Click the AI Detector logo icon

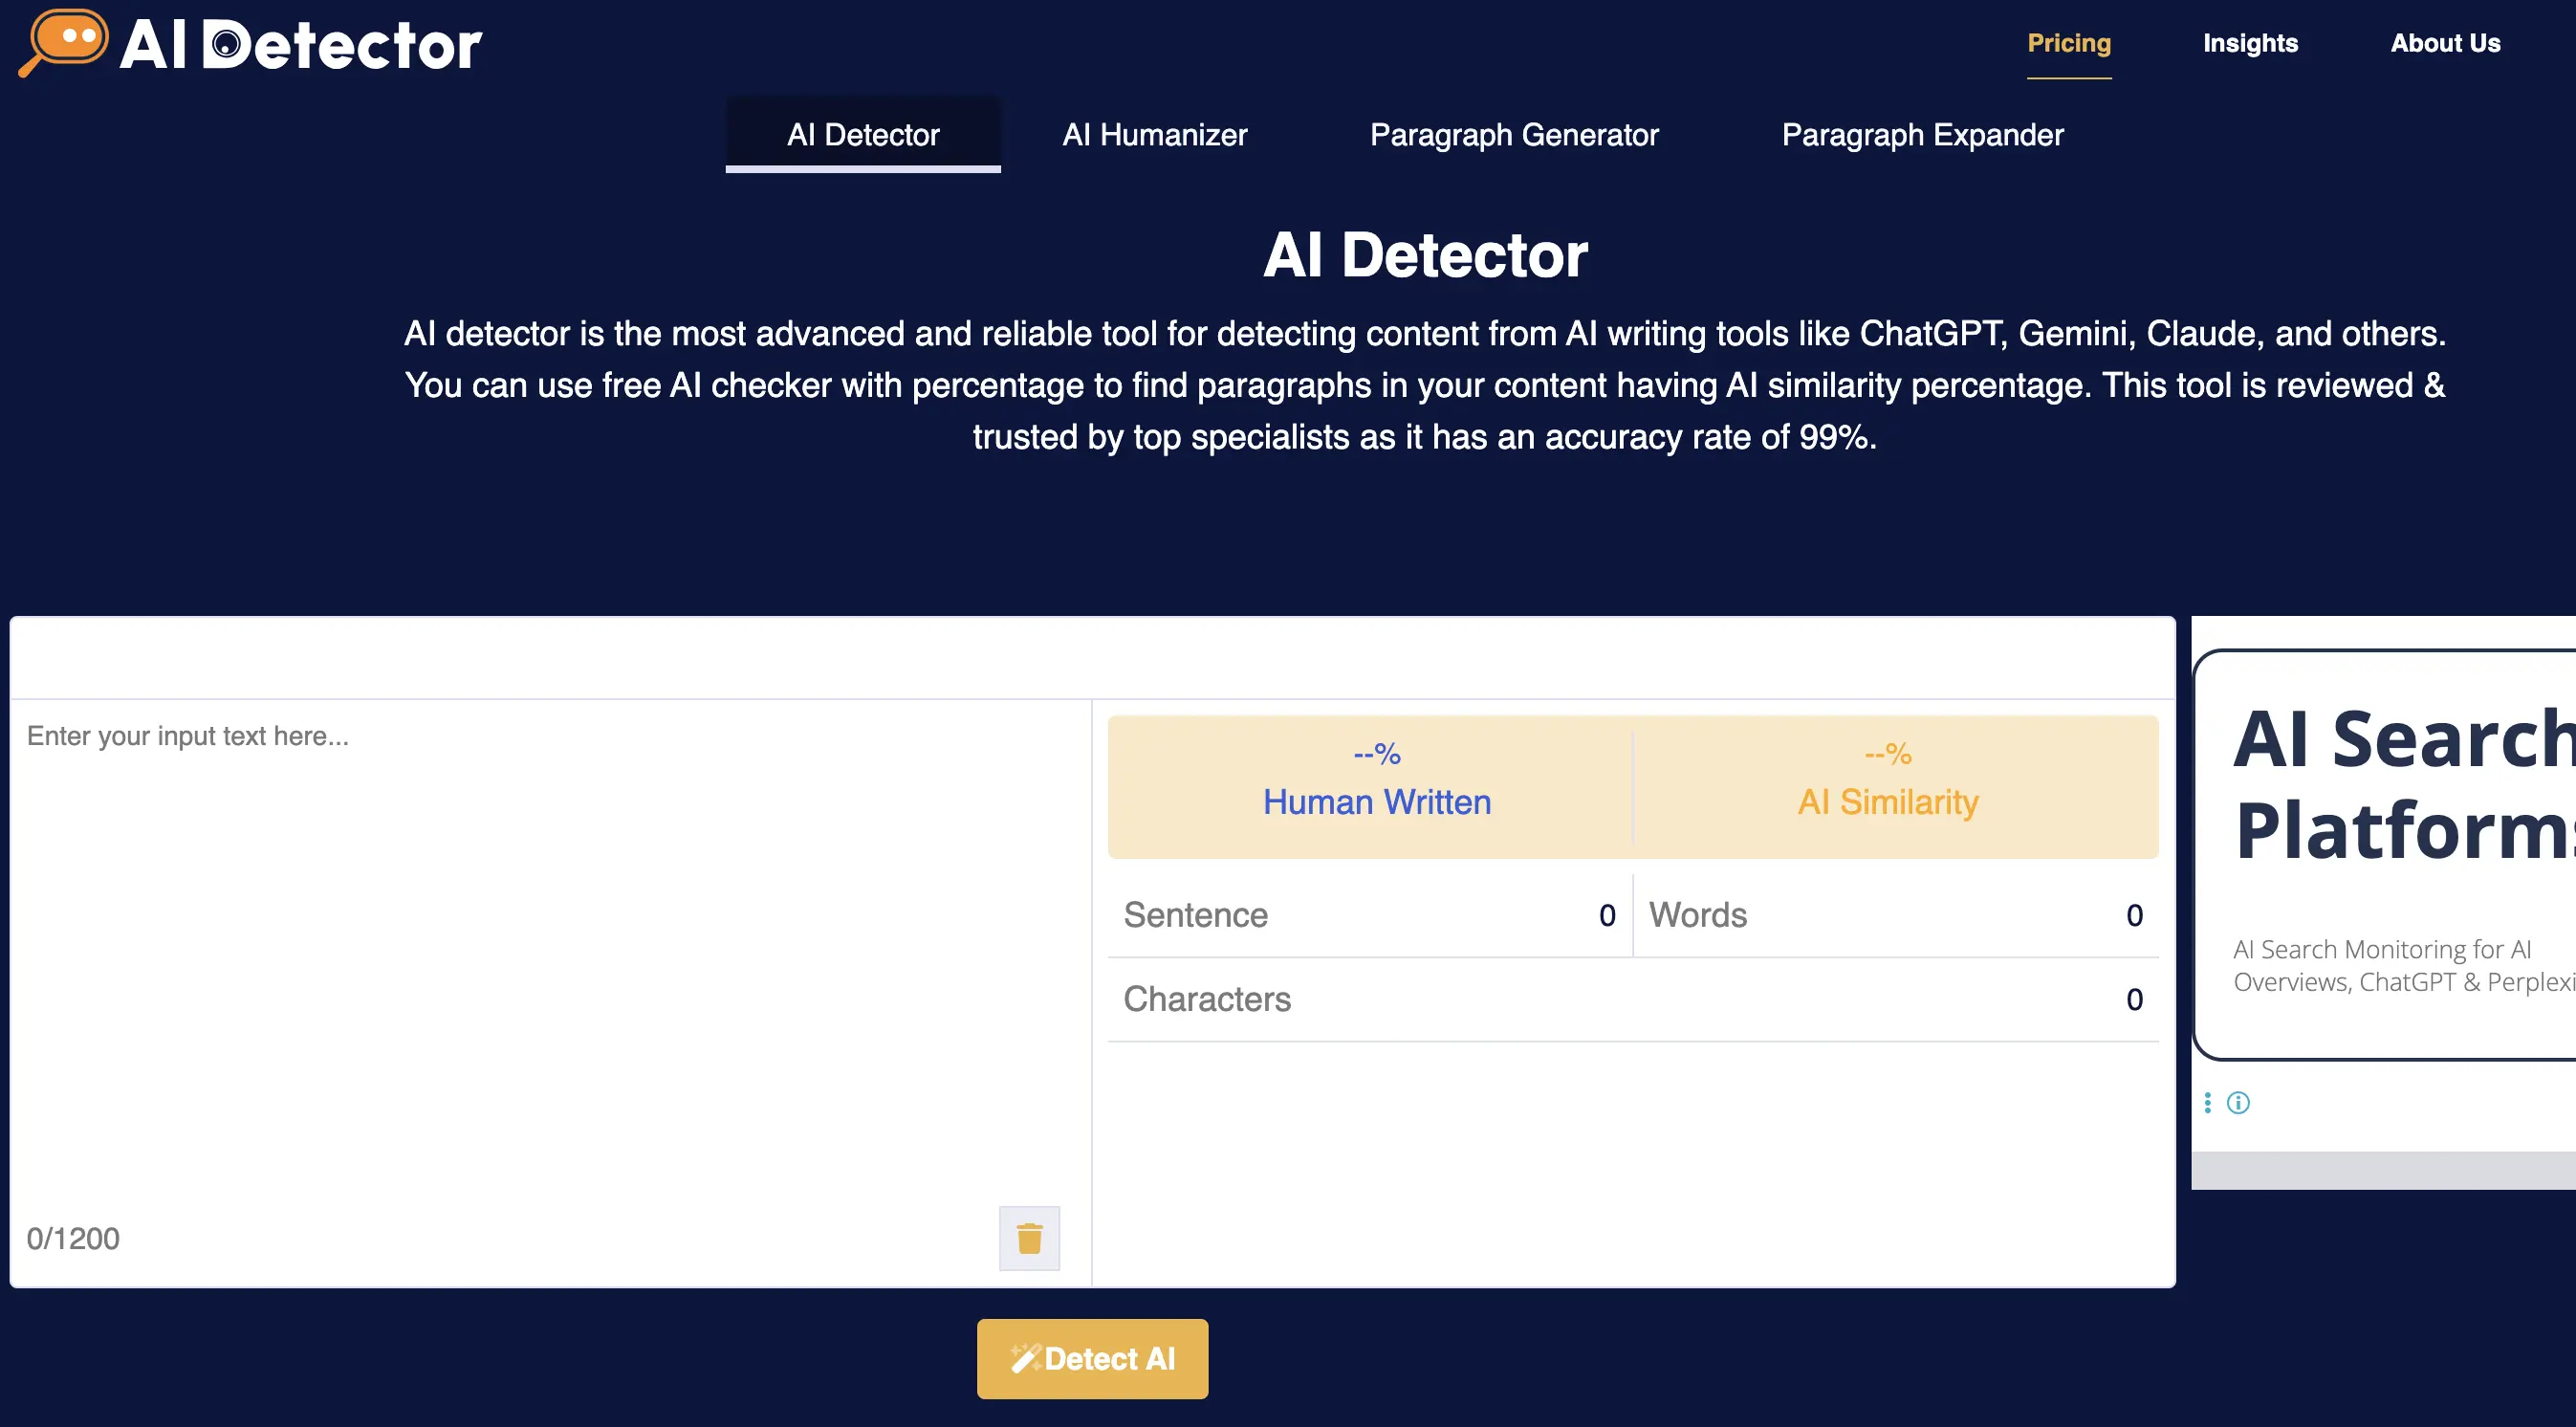pyautogui.click(x=64, y=42)
